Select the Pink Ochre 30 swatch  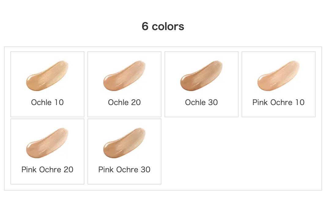124,143
